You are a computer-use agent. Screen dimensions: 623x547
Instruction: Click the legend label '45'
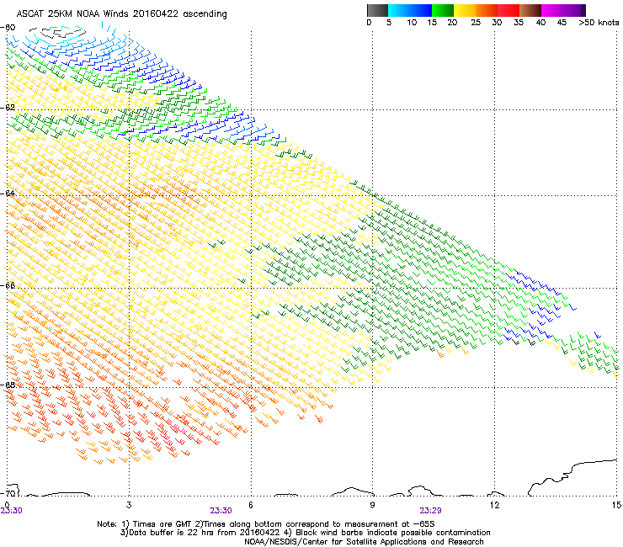pos(562,22)
